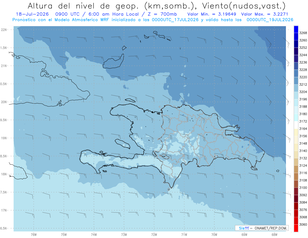The height and width of the screenshot is (238, 308).
Task: Click the '76W' longitude label
Action: coord(34,234)
